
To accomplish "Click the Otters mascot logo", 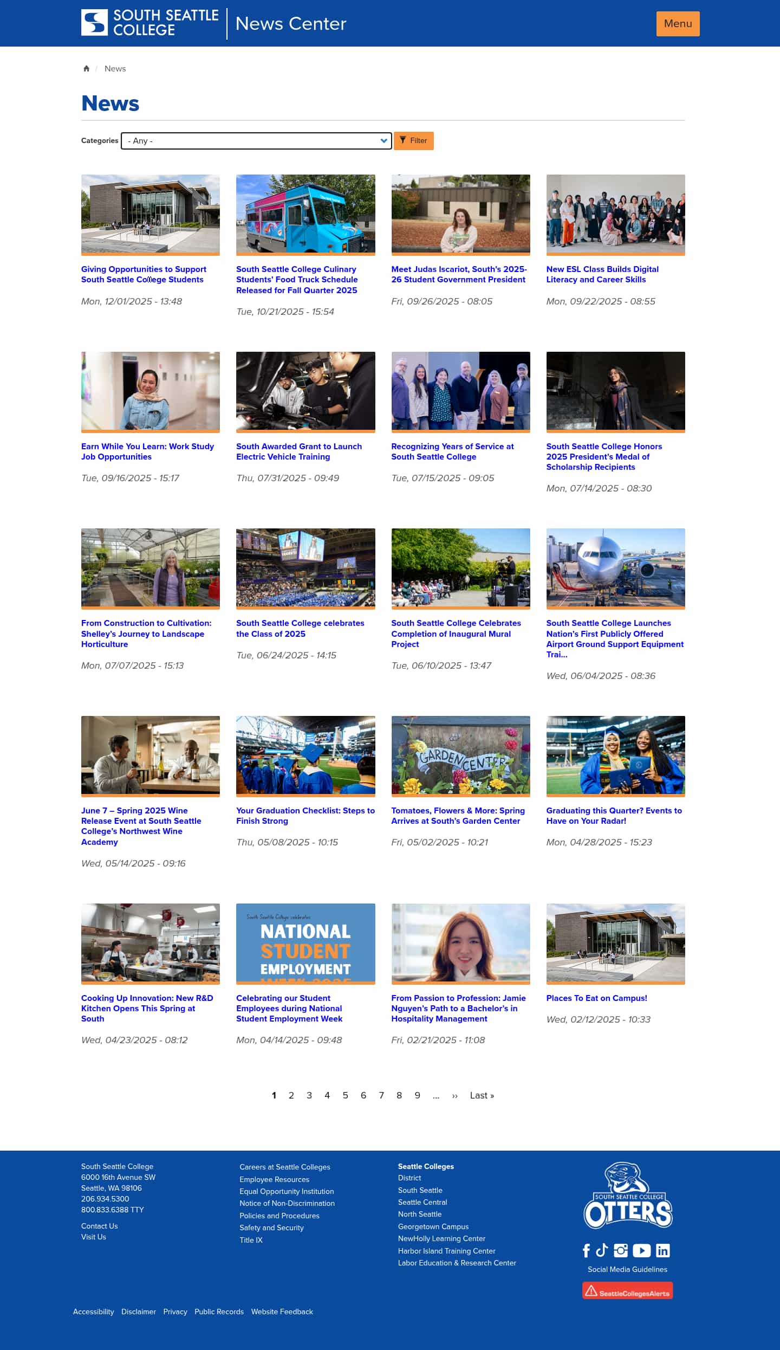I will pyautogui.click(x=628, y=1195).
